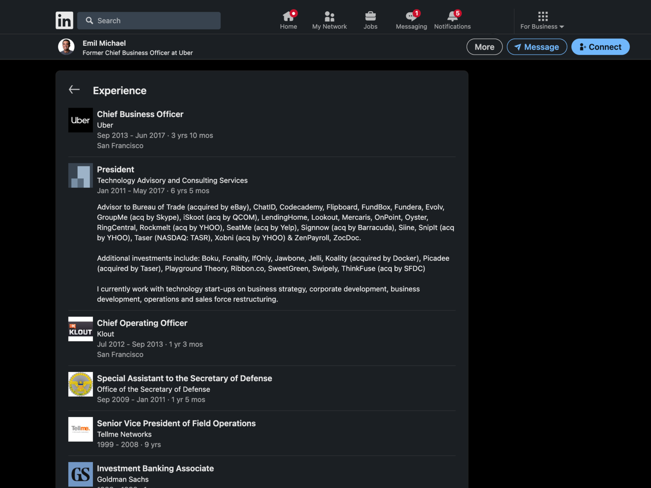This screenshot has width=651, height=488.
Task: Open the Tellme Networks logo
Action: click(80, 429)
